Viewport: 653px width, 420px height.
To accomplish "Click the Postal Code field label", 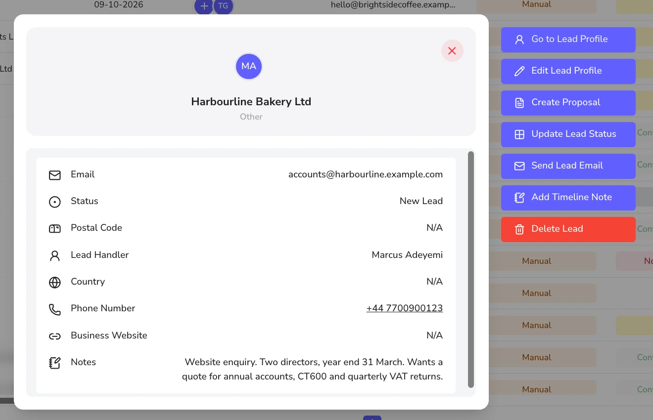I will pos(96,228).
